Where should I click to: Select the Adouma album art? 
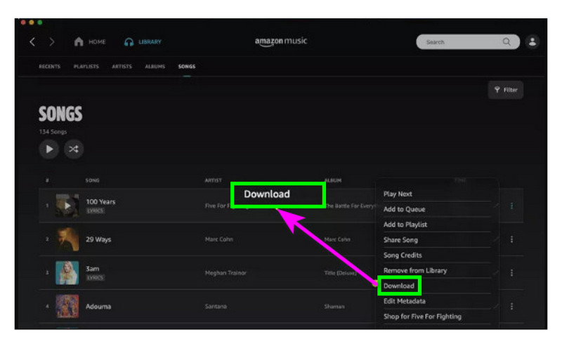67,306
